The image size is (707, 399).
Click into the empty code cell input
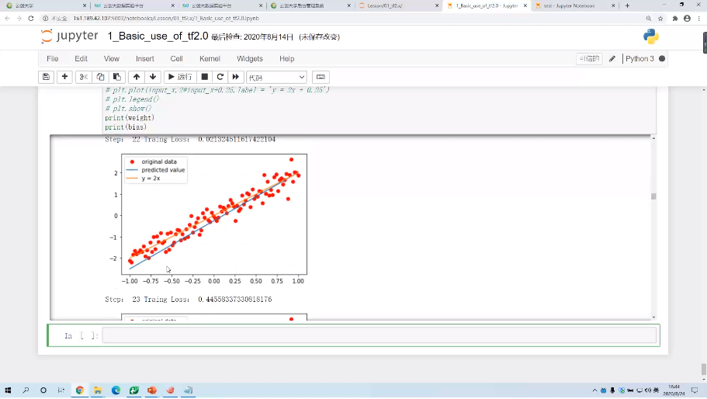pyautogui.click(x=379, y=335)
